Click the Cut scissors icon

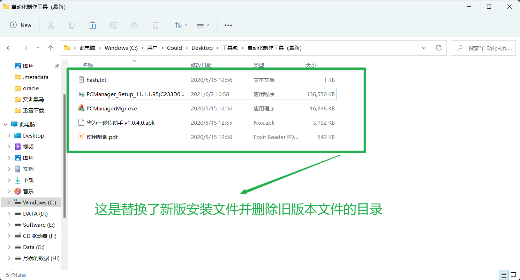51,25
